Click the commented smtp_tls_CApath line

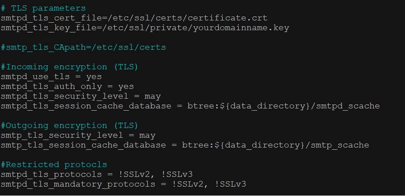83,48
